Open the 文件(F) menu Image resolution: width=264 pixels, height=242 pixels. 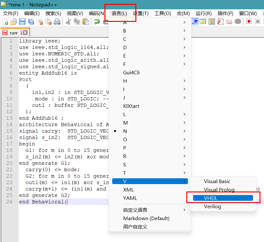tap(10, 14)
